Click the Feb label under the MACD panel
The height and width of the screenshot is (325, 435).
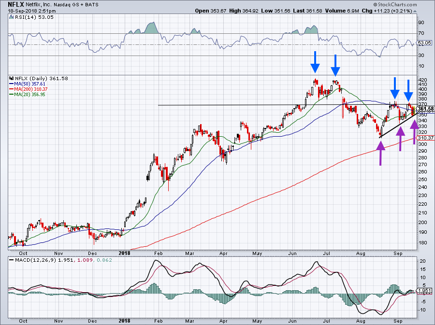click(158, 321)
